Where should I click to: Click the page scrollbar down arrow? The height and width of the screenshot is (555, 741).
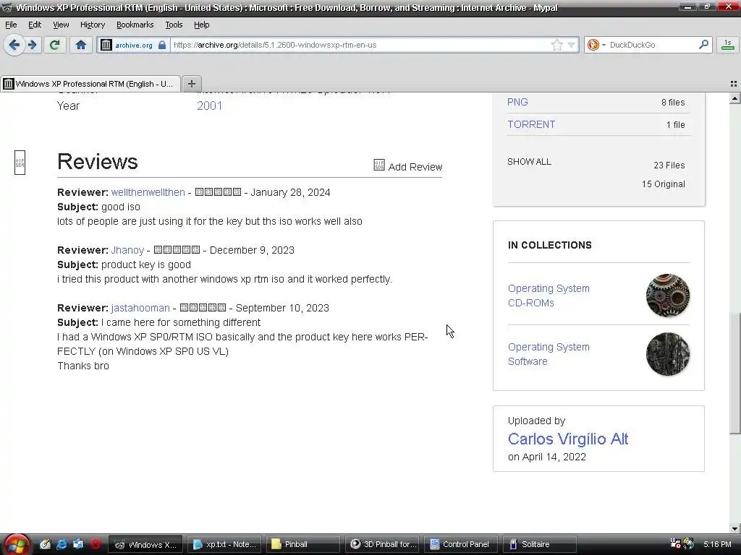click(x=735, y=528)
